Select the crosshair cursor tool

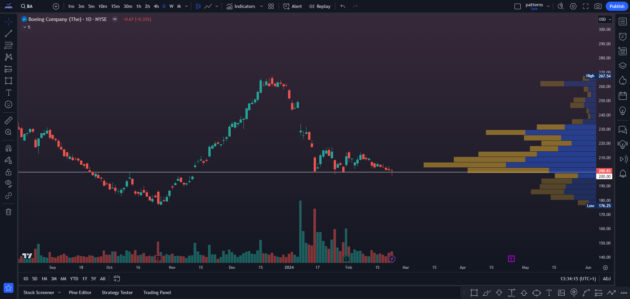coord(9,22)
